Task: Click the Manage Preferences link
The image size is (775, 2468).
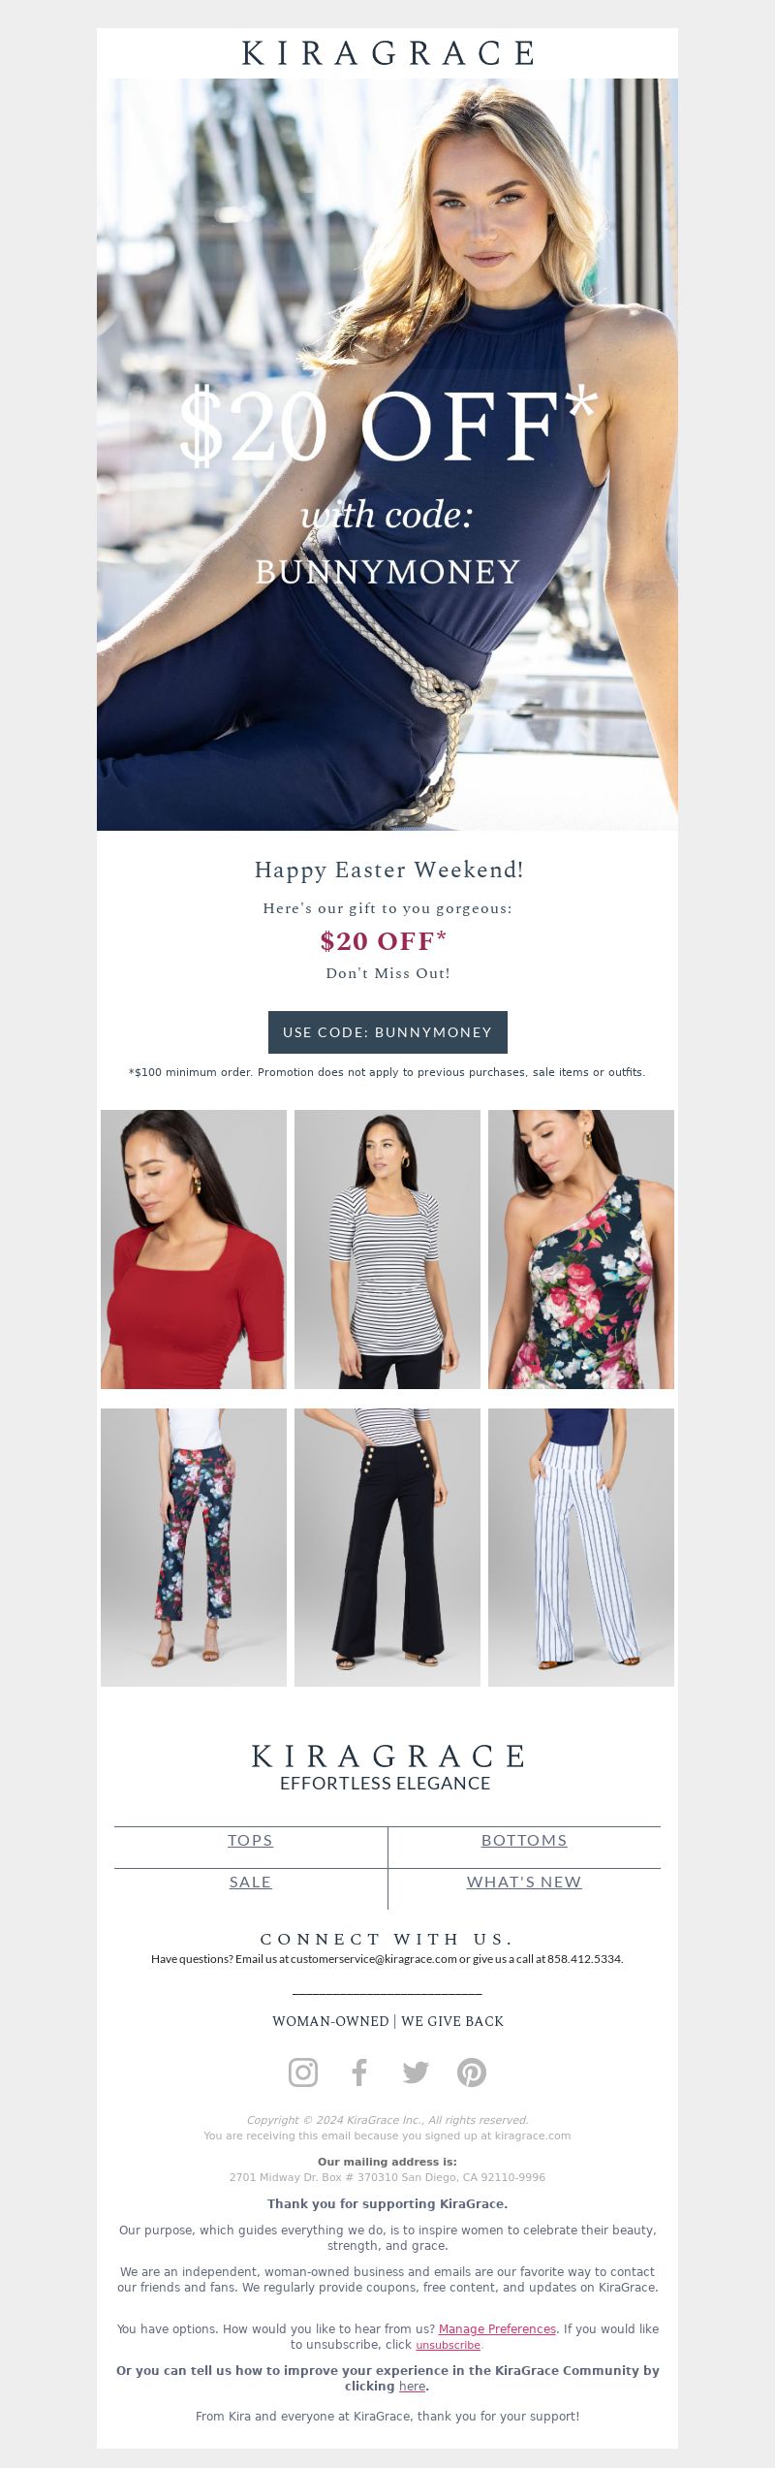Action: [497, 2328]
